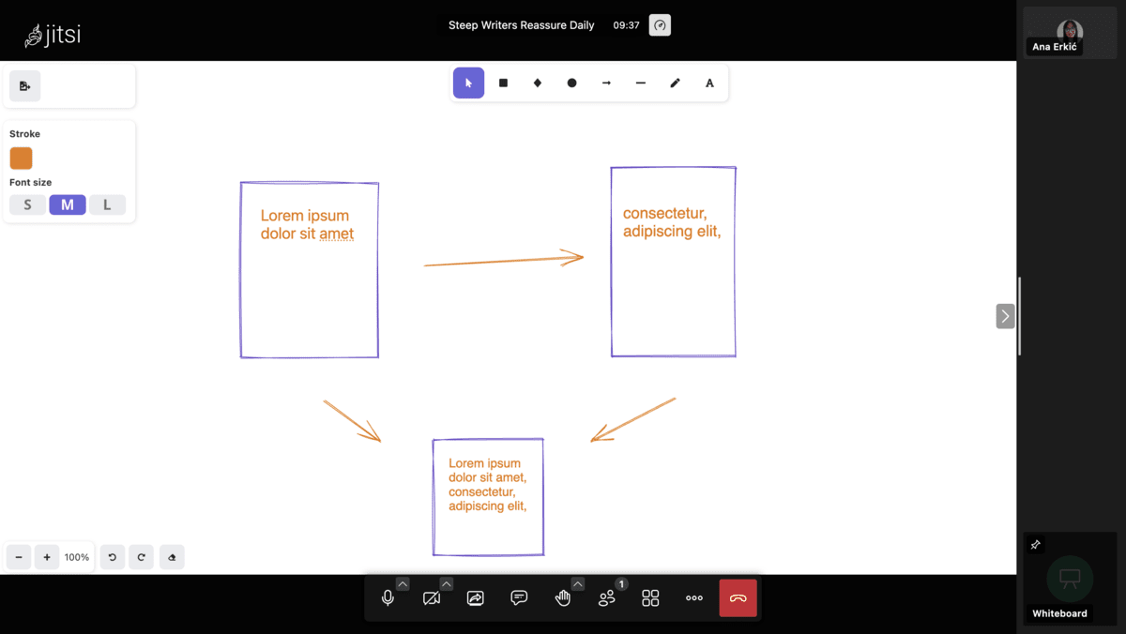Select the freehand Draw tool
The image size is (1126, 634).
click(675, 83)
